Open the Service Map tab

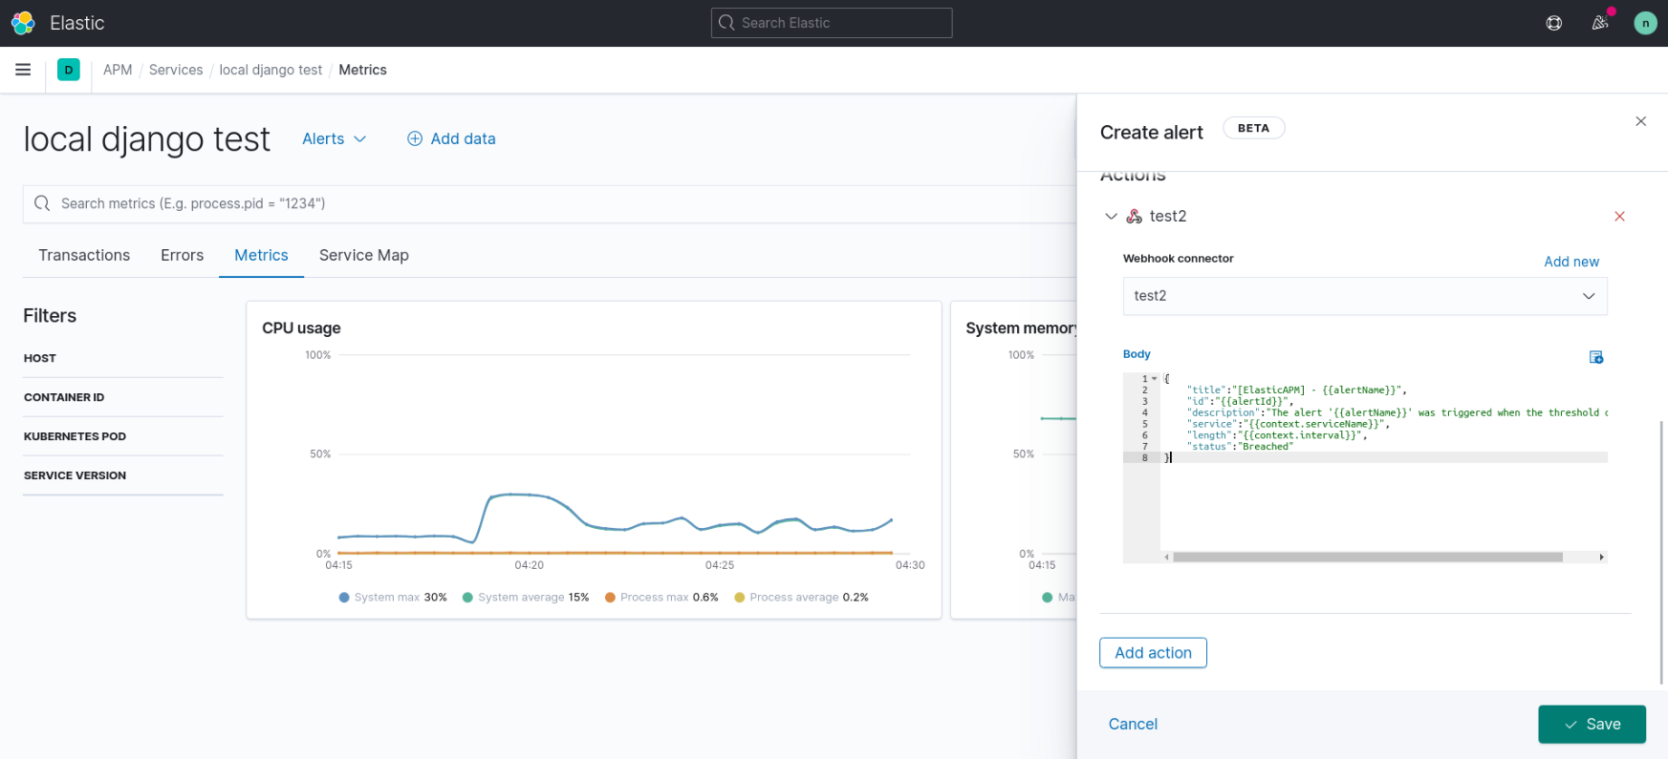click(364, 255)
